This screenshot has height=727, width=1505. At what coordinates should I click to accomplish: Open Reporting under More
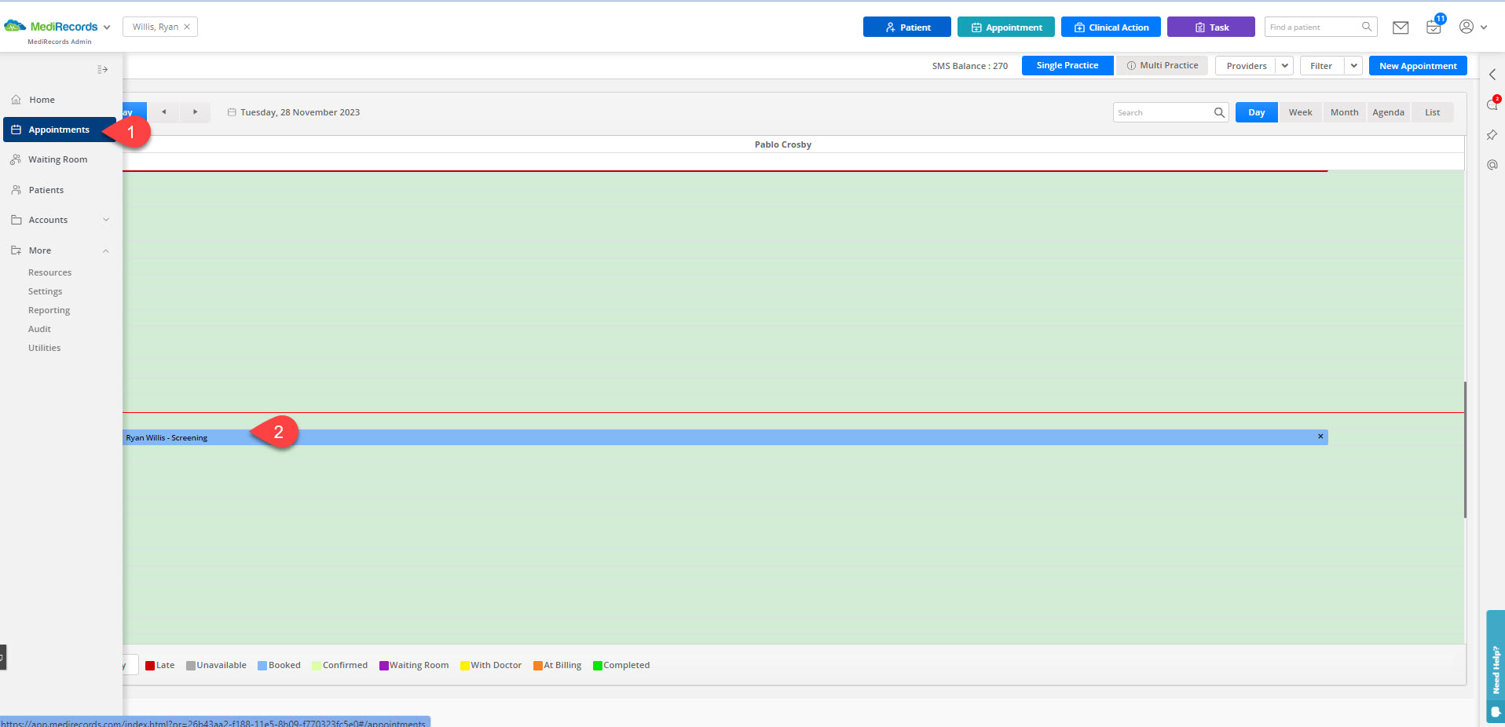click(49, 310)
